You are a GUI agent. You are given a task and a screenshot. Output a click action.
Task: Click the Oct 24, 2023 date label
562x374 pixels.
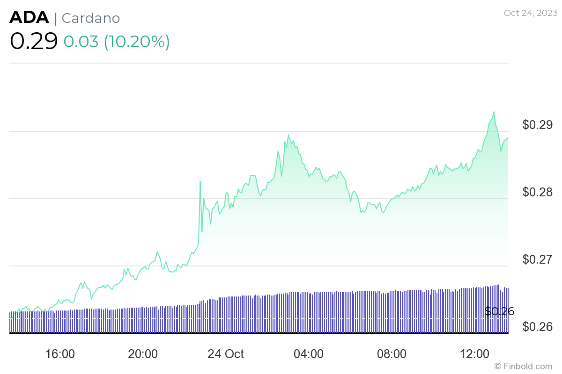tap(531, 13)
